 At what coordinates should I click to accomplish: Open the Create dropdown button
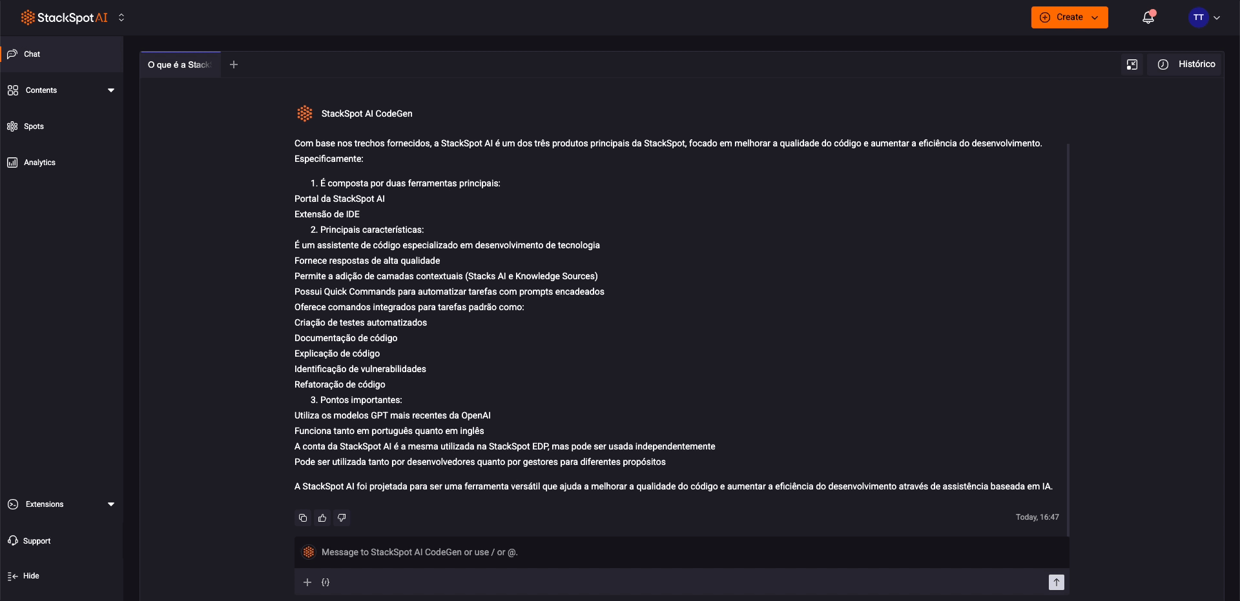point(1069,17)
